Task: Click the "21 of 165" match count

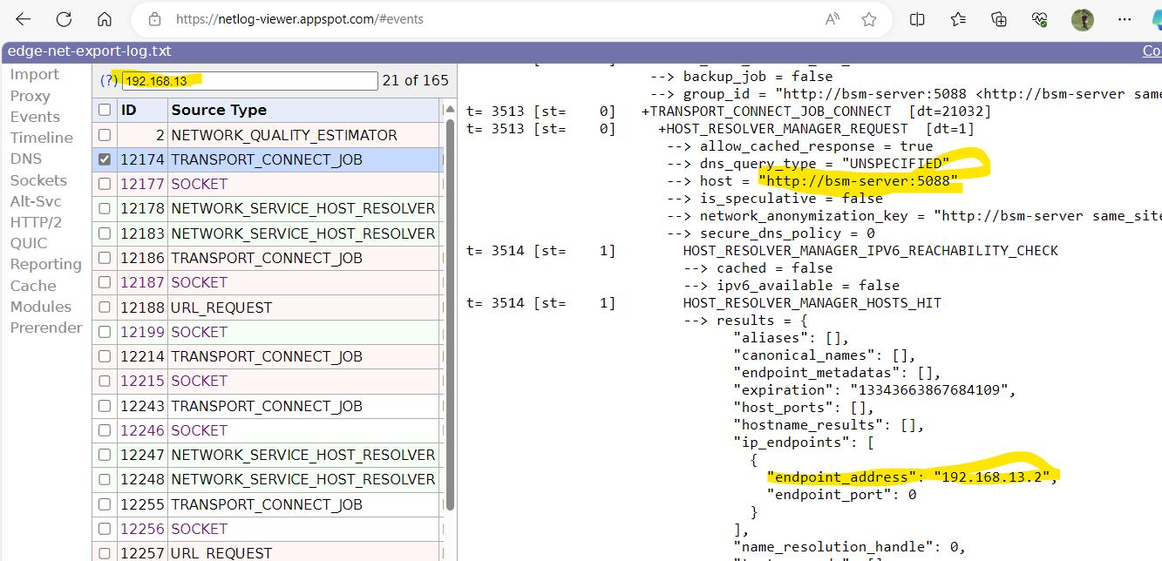Action: coord(416,81)
